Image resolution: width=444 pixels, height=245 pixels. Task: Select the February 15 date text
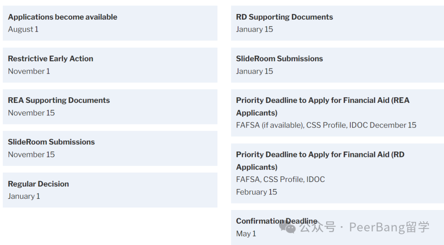257,192
